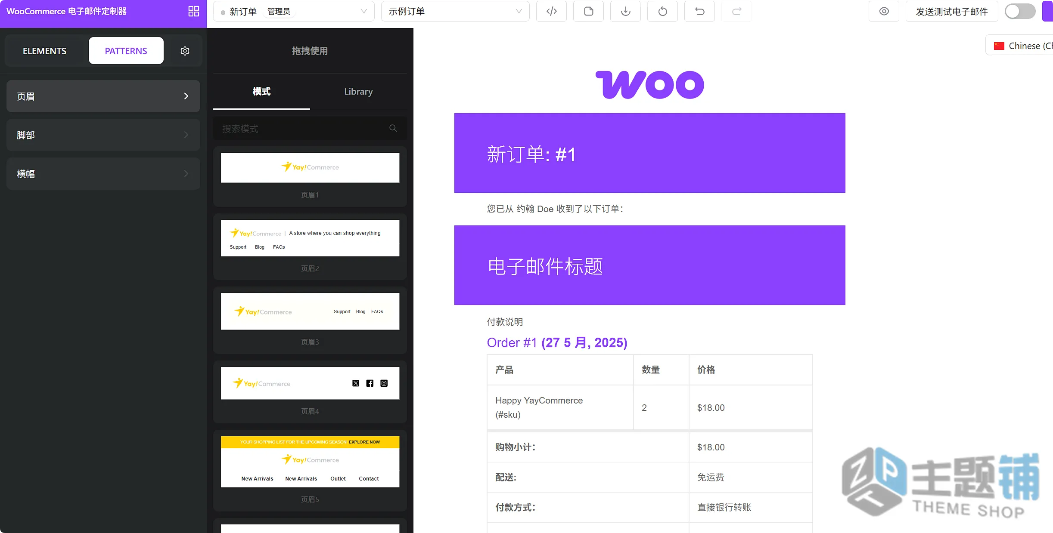Toggle the template enable switch
Viewport: 1053px width, 533px height.
1020,12
